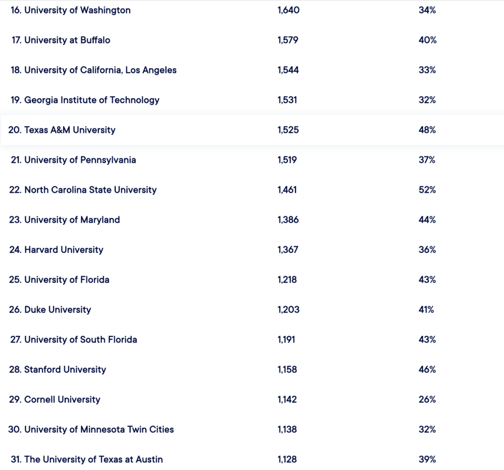The width and height of the screenshot is (504, 470).
Task: Open University of South Florida row
Action: (x=252, y=339)
